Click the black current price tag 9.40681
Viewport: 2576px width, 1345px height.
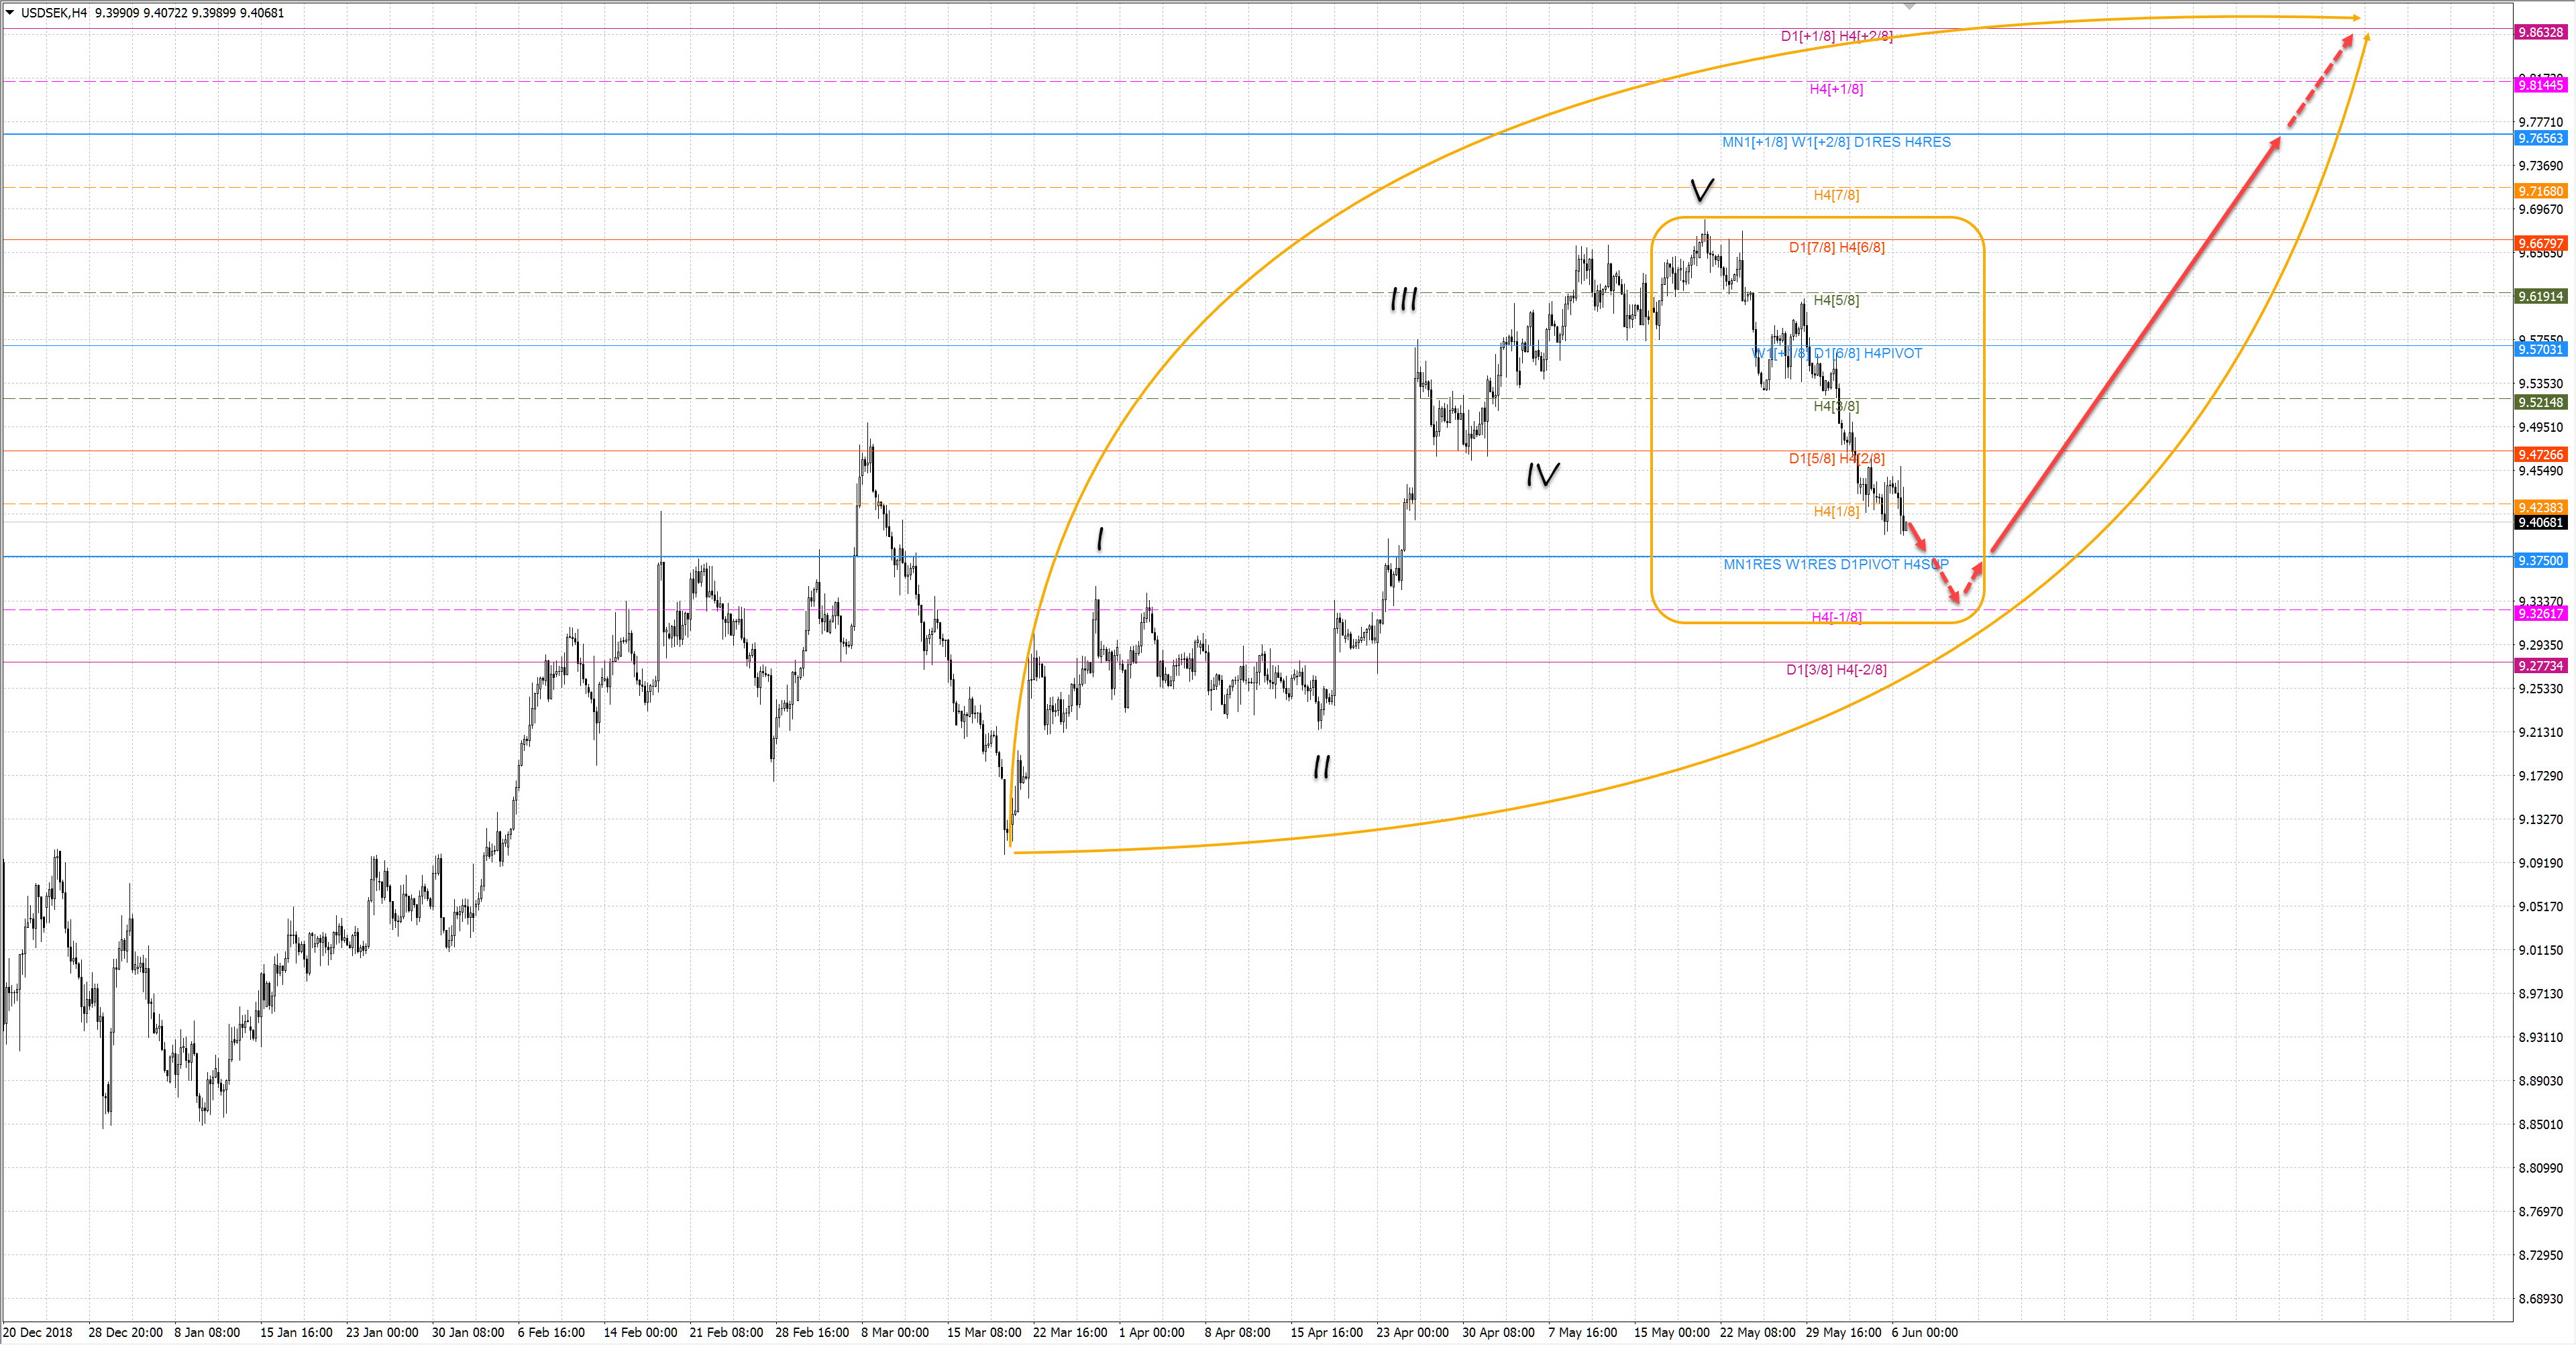click(2541, 522)
